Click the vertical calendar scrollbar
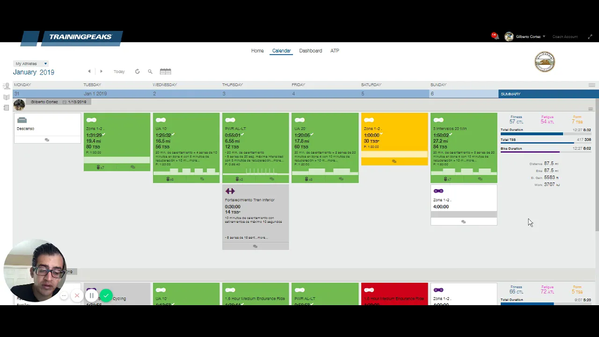The image size is (599, 337). (597, 164)
